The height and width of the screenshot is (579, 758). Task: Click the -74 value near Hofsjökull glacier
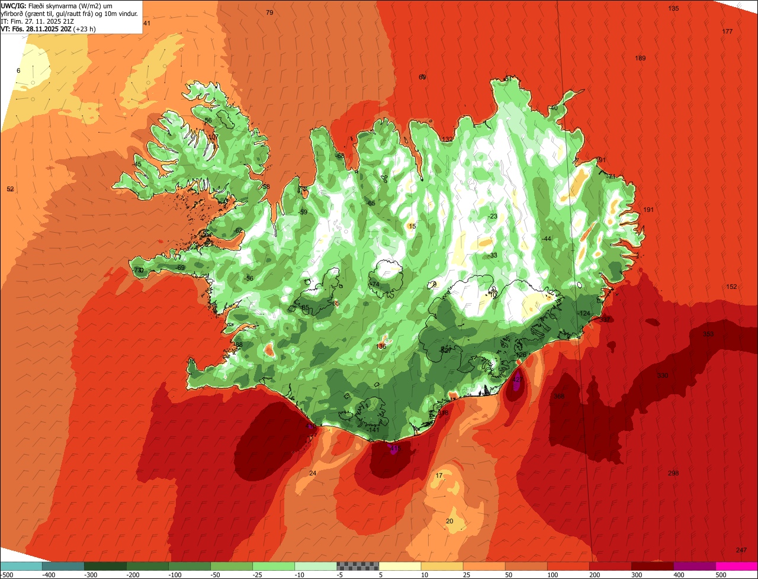pos(374,285)
